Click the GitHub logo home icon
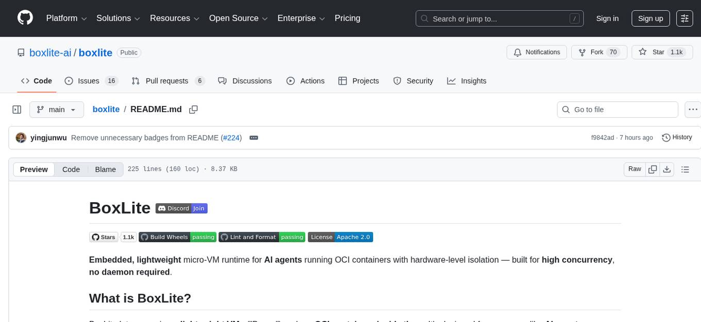 (x=25, y=18)
